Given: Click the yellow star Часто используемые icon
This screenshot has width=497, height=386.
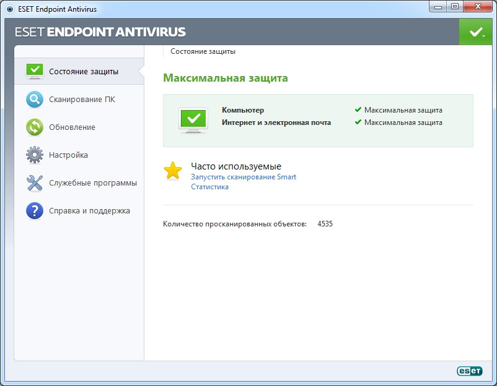Looking at the screenshot, I should 173,171.
